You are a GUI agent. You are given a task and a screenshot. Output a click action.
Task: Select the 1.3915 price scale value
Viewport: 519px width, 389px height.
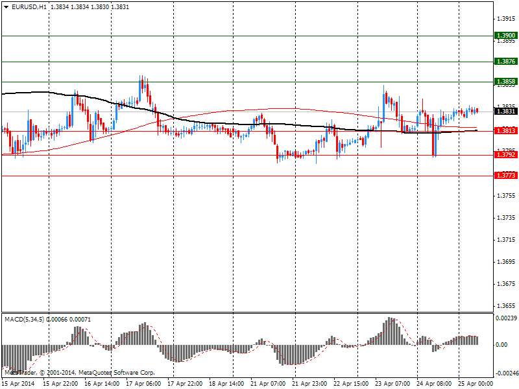(506, 19)
